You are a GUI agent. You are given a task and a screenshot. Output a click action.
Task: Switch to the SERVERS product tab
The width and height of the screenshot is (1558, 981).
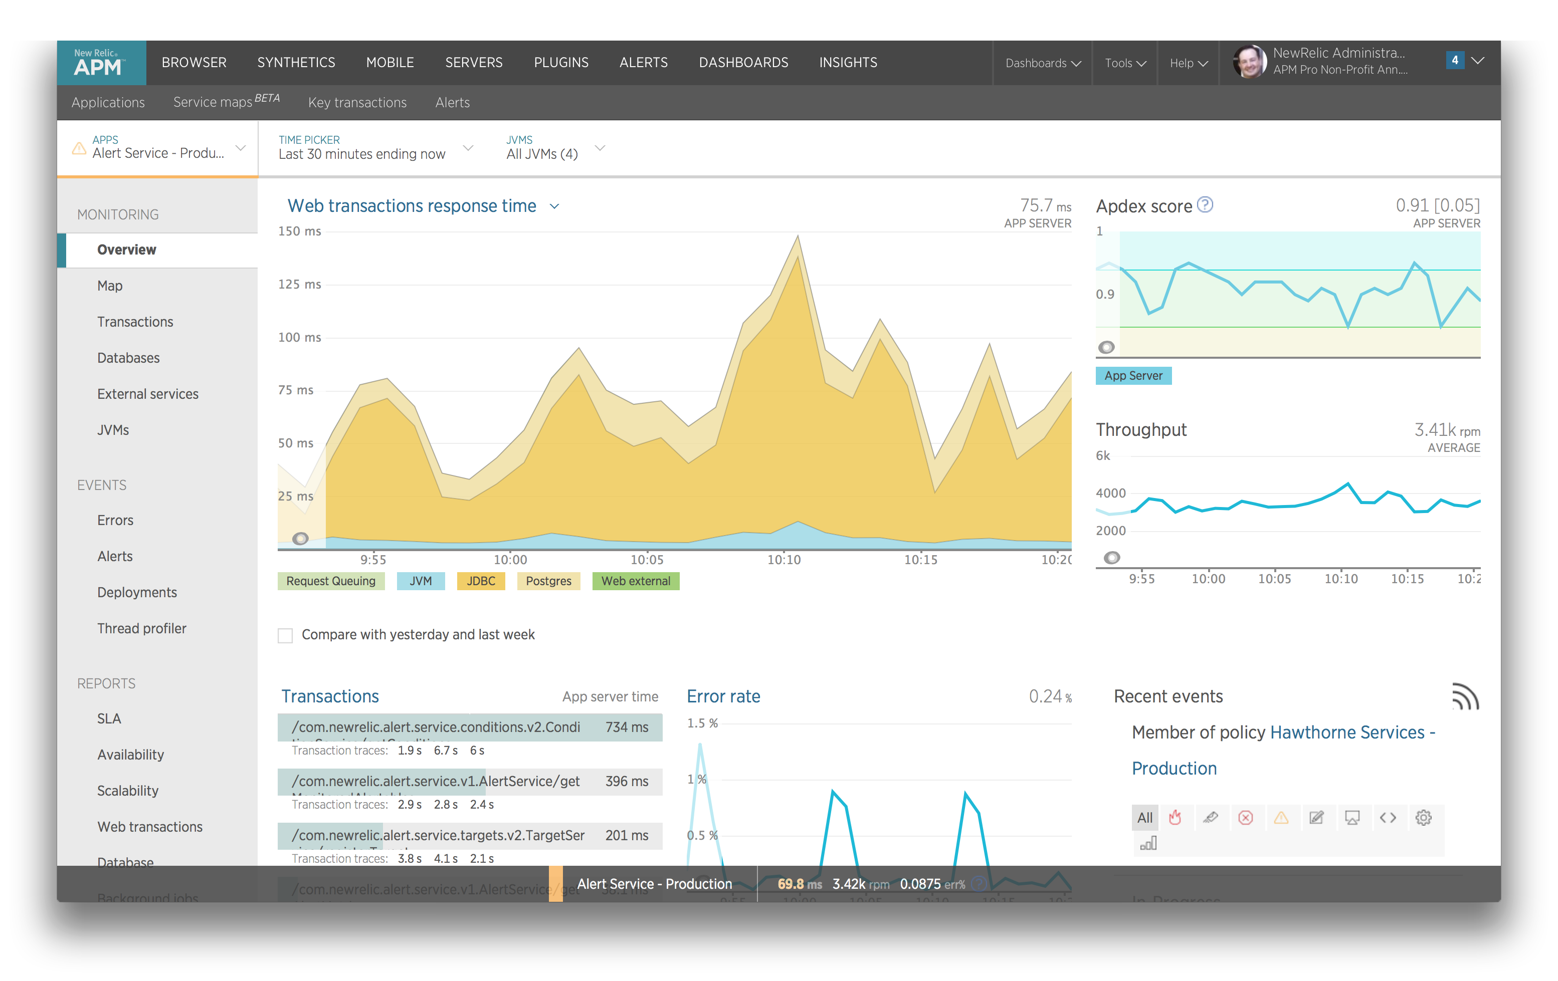[474, 63]
